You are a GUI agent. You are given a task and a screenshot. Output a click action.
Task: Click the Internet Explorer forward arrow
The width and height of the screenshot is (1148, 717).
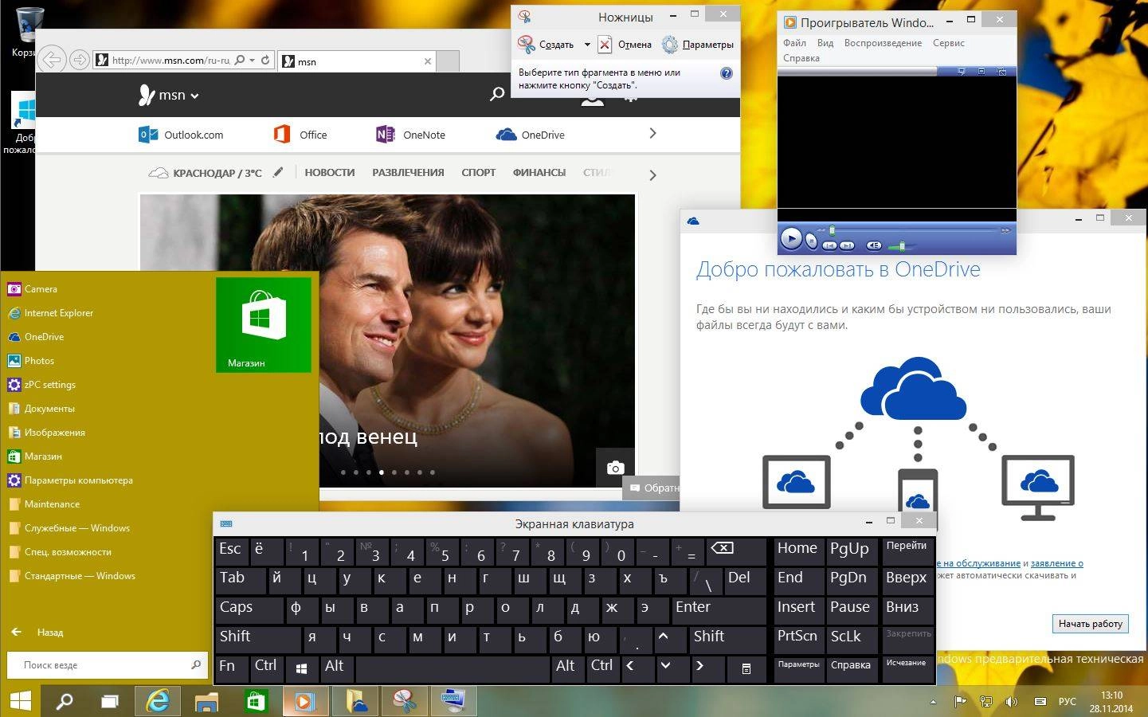pyautogui.click(x=78, y=60)
